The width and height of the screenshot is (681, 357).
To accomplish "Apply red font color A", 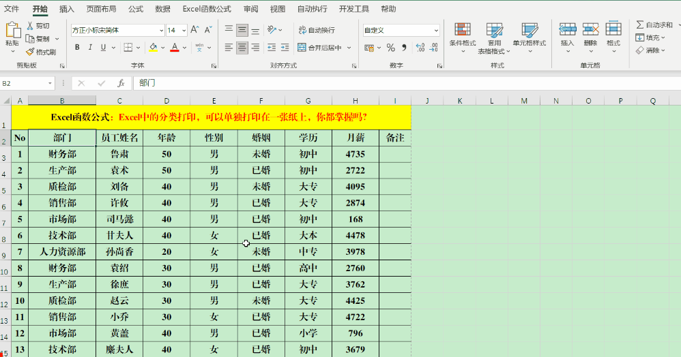I will point(175,47).
